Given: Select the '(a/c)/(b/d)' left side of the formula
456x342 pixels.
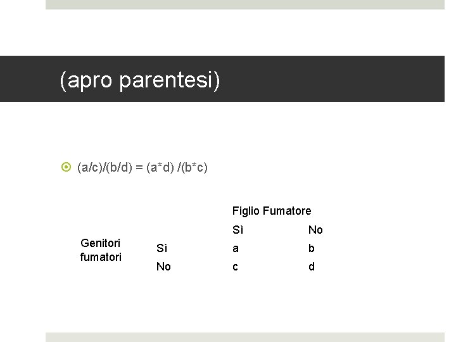Looking at the screenshot, I should tap(105, 168).
